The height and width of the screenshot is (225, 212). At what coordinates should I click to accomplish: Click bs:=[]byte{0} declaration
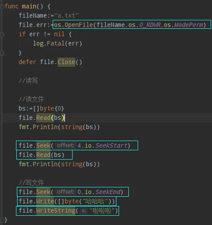coord(41,108)
